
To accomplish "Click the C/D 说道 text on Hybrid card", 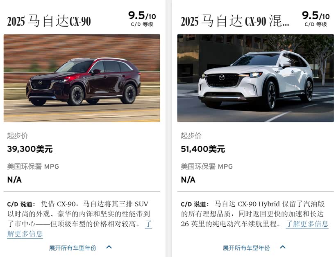I will coord(195,204).
